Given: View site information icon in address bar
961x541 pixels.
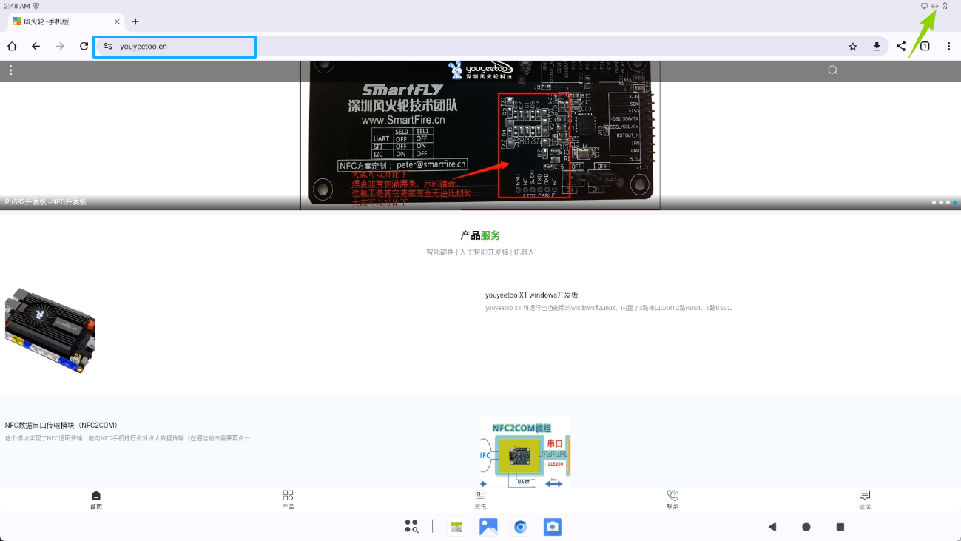Looking at the screenshot, I should point(108,47).
